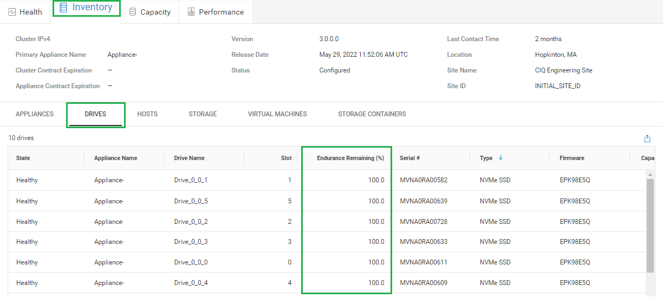Select the Drives sub-tab
The width and height of the screenshot is (663, 298).
tap(95, 114)
